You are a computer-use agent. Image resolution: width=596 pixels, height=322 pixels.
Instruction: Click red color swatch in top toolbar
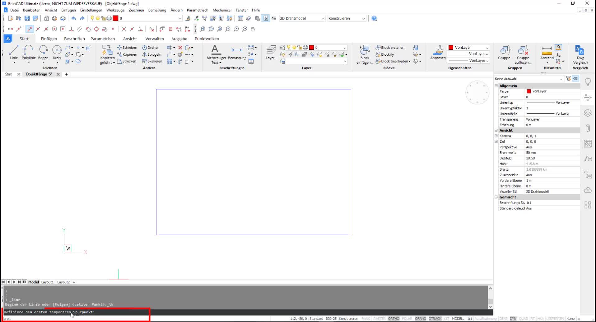pos(115,18)
